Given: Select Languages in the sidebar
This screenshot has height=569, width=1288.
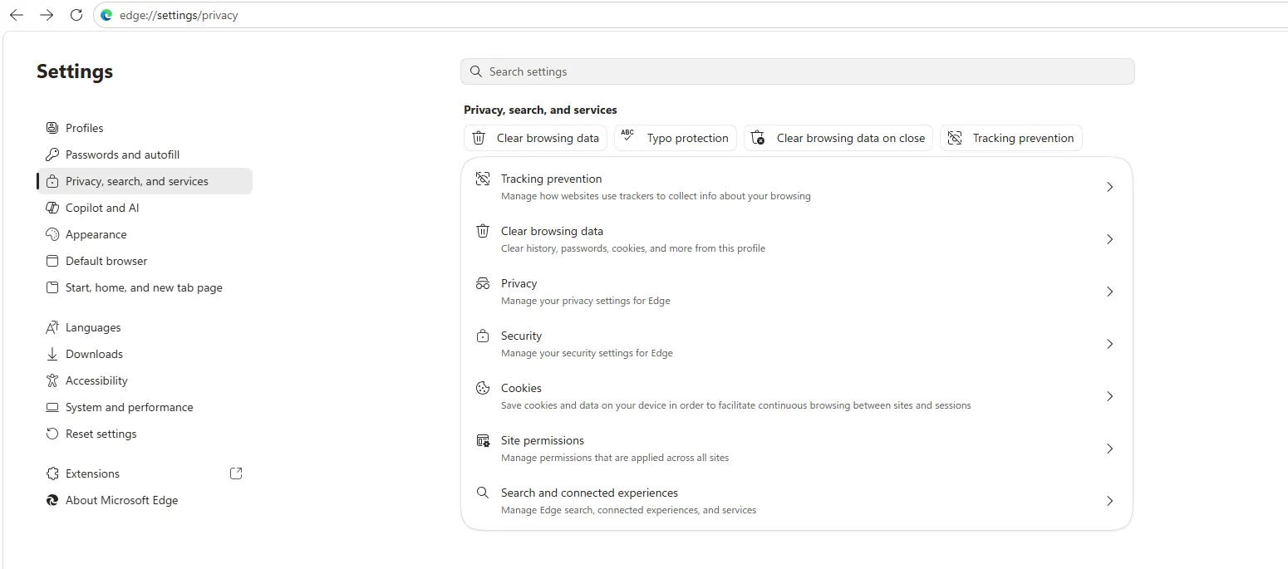Looking at the screenshot, I should point(145,327).
